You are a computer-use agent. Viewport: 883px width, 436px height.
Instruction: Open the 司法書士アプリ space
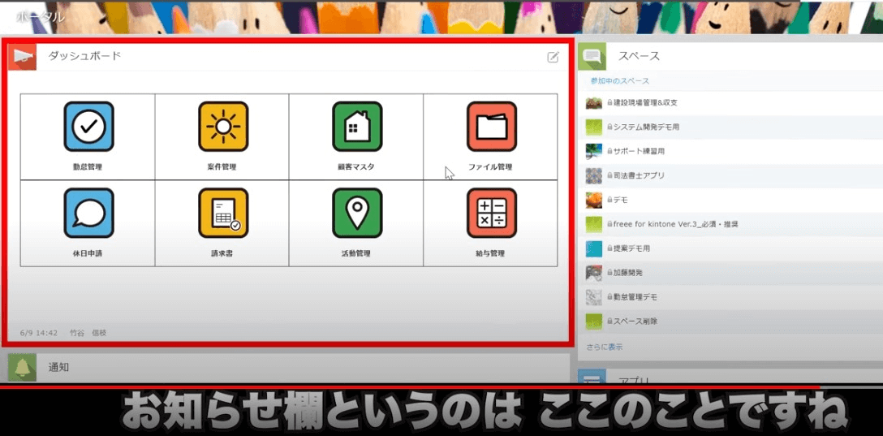640,175
